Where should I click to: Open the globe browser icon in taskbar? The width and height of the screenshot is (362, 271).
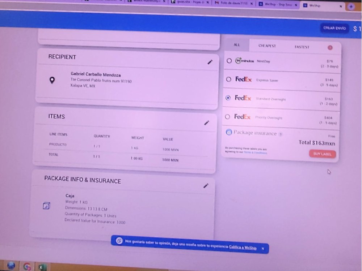(x=11, y=266)
